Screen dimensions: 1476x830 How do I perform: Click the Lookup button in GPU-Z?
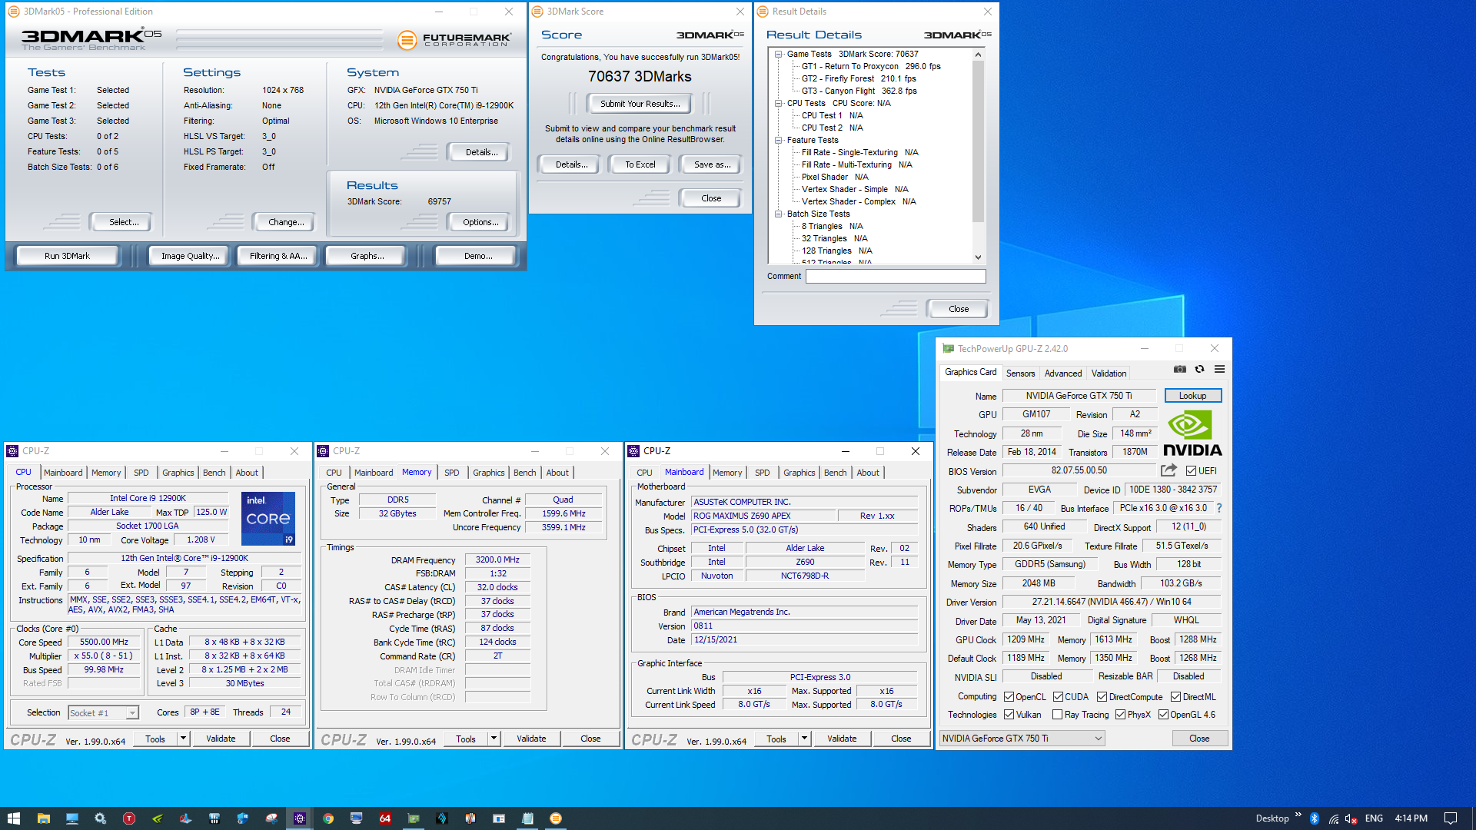(x=1192, y=396)
